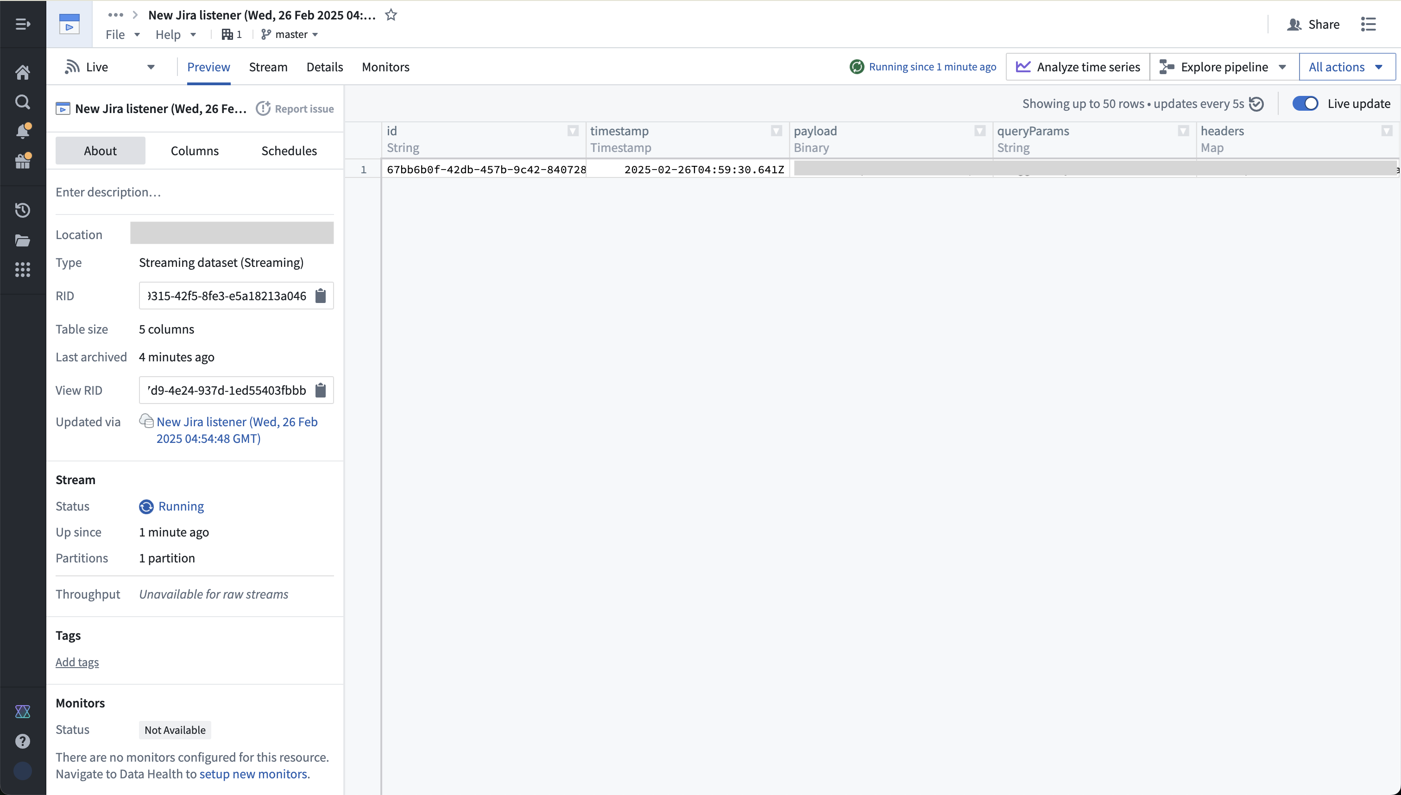Star this dataset as favorite
This screenshot has height=795, width=1401.
coord(391,15)
